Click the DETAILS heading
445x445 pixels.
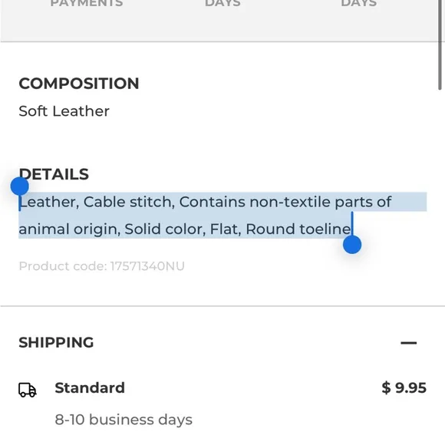click(54, 174)
